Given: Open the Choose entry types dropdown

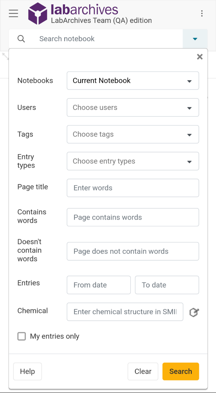Looking at the screenshot, I should 133,161.
